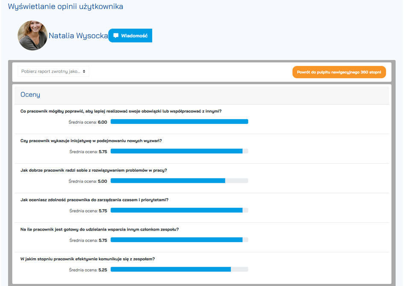Screen dimensions: 404x286
Task: Click the 'Oceny' section heading
Action: click(x=30, y=95)
